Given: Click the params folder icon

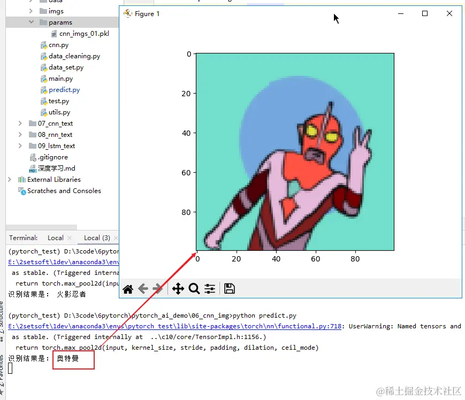Looking at the screenshot, I should tap(43, 22).
